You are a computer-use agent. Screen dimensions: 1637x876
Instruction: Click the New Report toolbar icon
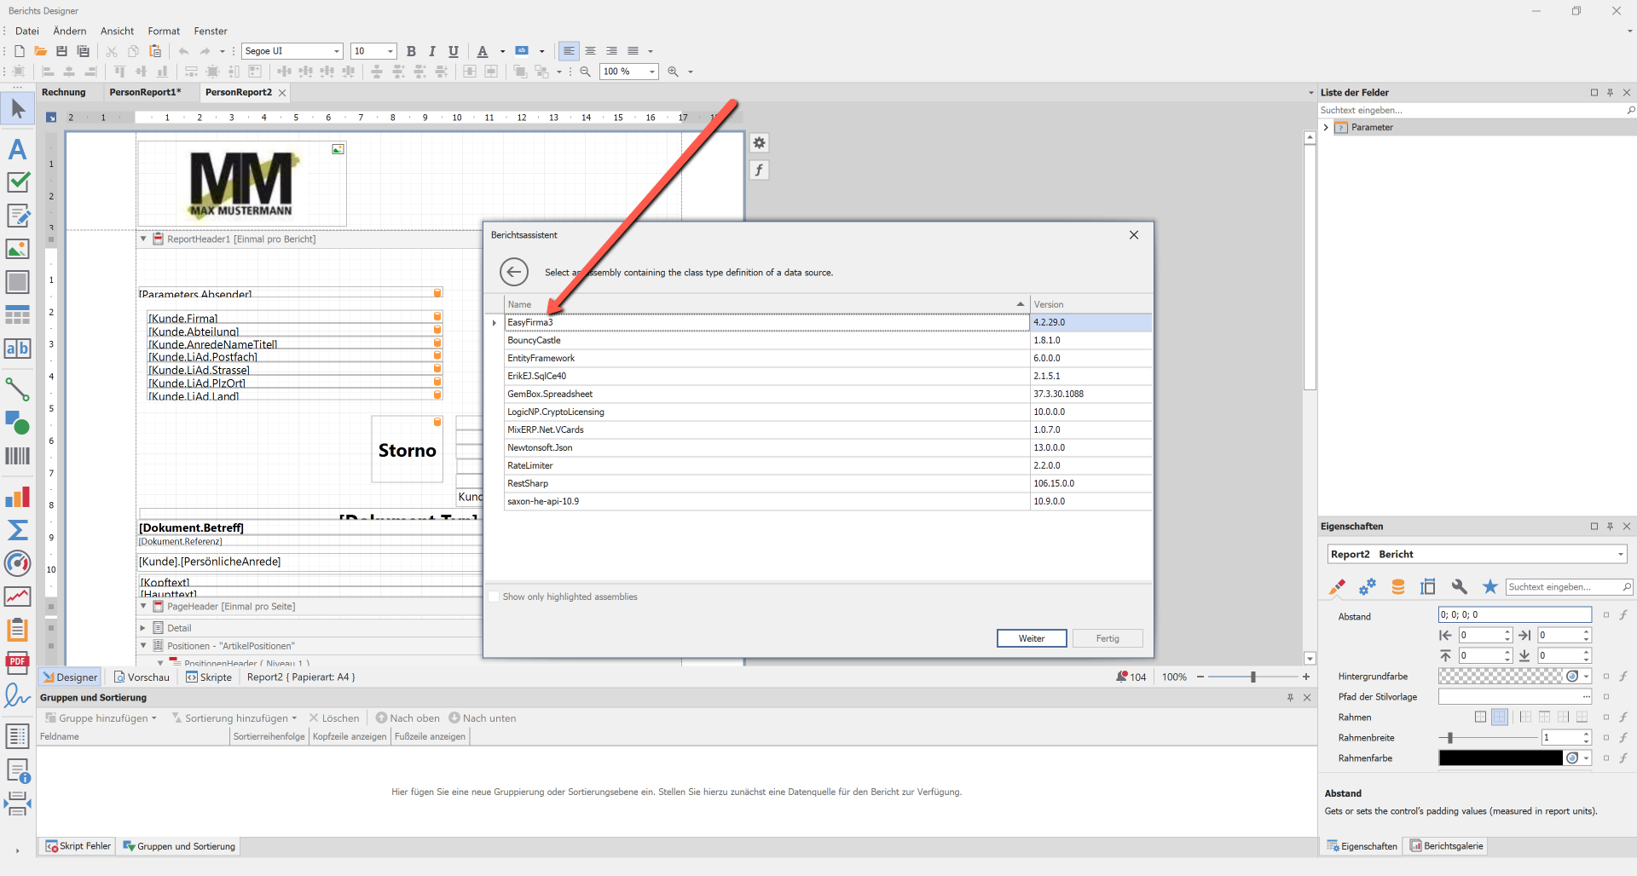(x=19, y=51)
